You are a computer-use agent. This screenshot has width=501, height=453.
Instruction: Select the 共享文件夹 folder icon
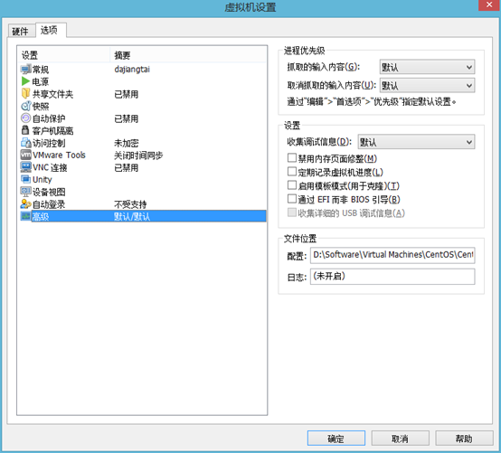(x=25, y=94)
